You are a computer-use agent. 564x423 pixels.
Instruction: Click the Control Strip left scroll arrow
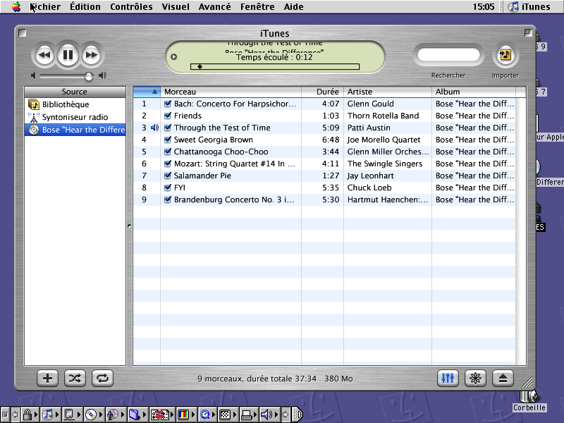[15, 415]
